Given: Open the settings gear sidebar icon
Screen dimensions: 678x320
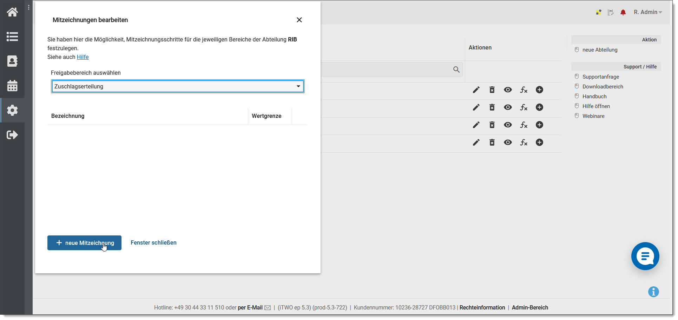Looking at the screenshot, I should (x=12, y=110).
